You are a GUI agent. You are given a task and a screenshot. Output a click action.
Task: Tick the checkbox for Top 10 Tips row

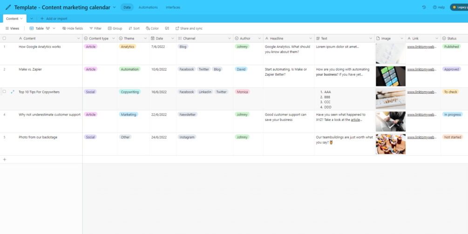click(x=4, y=92)
